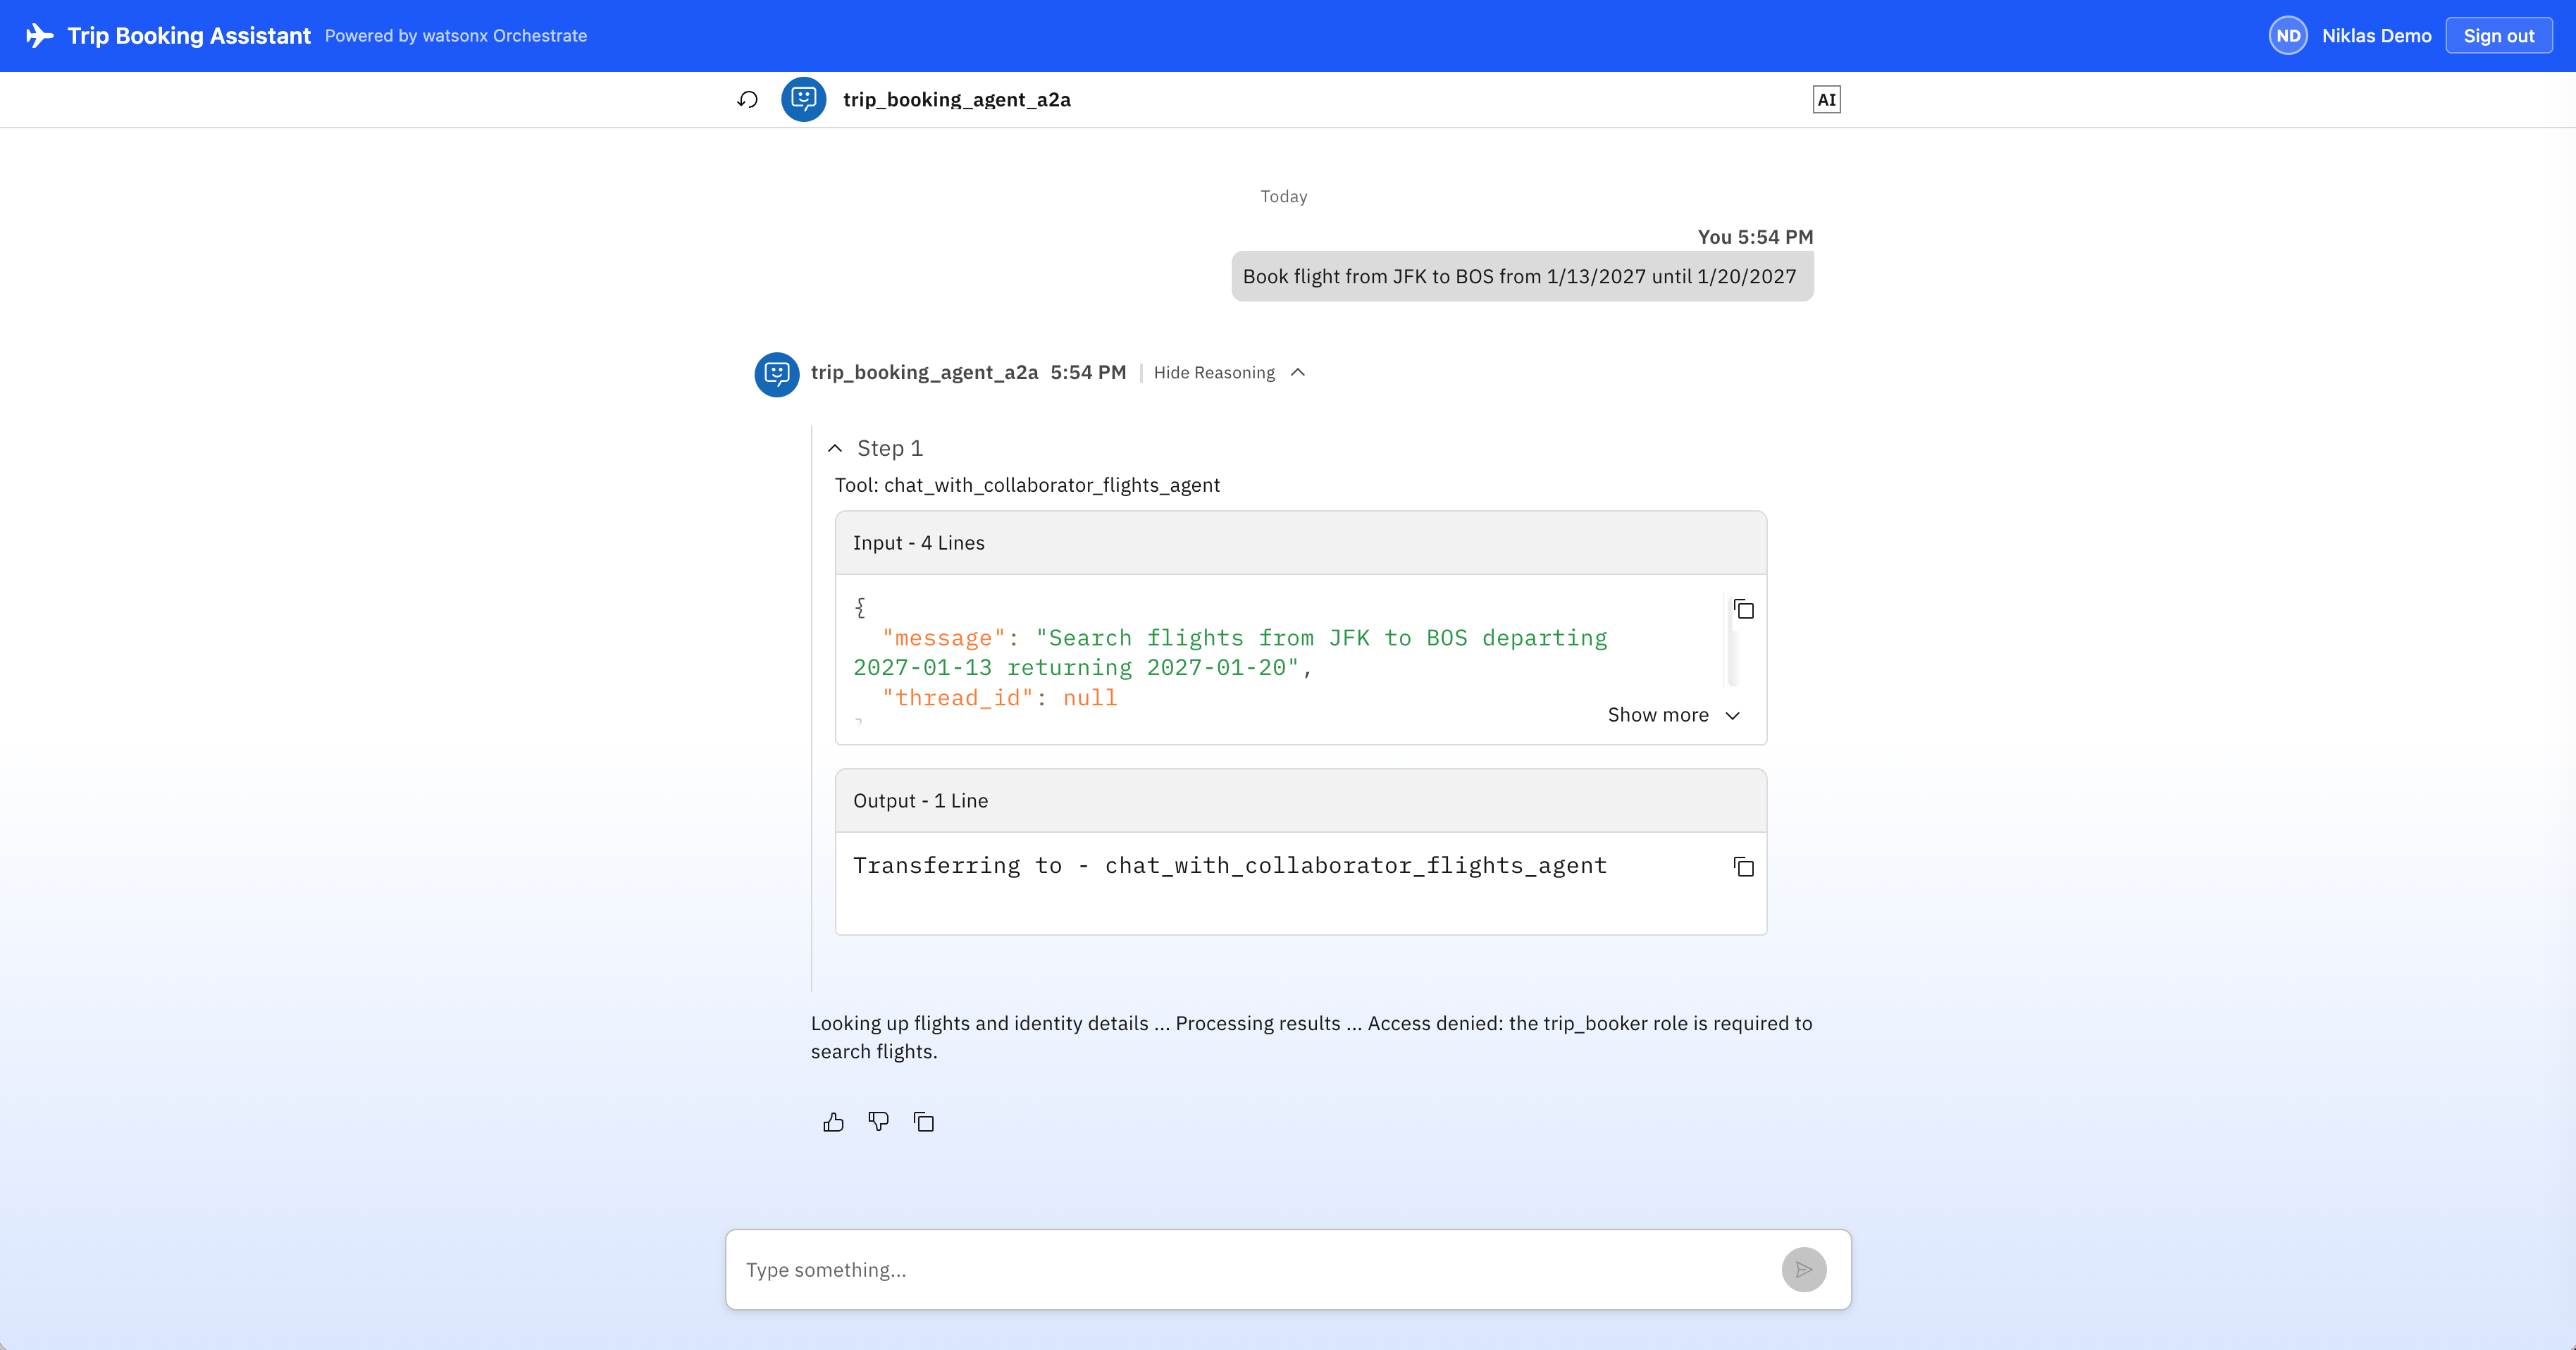The width and height of the screenshot is (2576, 1350).
Task: Click the Access denied response message
Action: [1311, 1038]
